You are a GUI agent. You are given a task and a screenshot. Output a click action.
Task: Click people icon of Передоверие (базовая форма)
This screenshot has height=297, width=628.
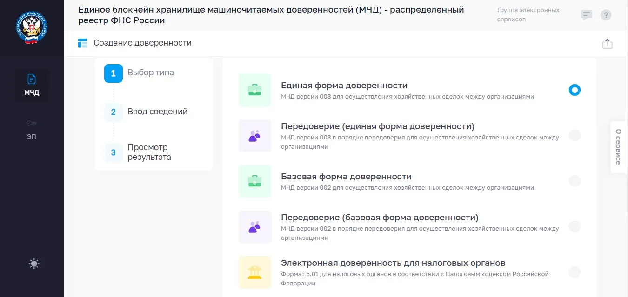click(x=255, y=227)
